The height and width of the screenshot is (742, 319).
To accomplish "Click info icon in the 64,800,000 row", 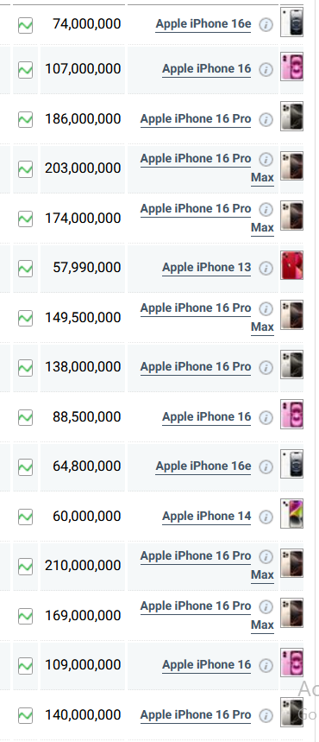I will [x=266, y=467].
